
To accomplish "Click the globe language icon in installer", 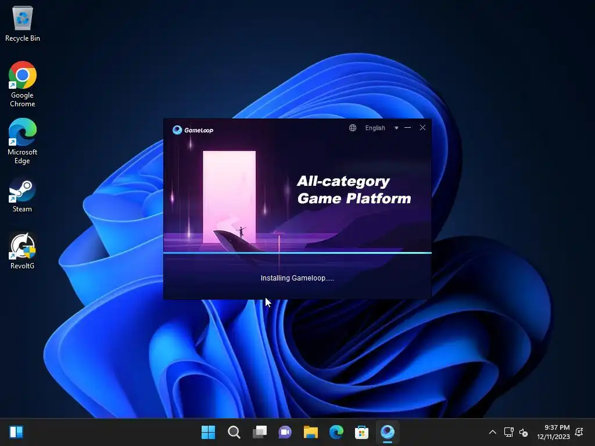I will point(353,128).
